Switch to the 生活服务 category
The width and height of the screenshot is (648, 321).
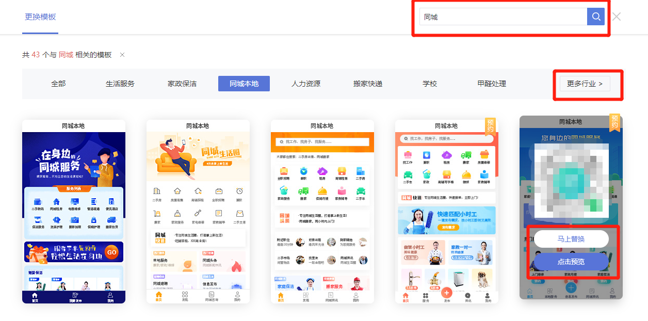[120, 84]
